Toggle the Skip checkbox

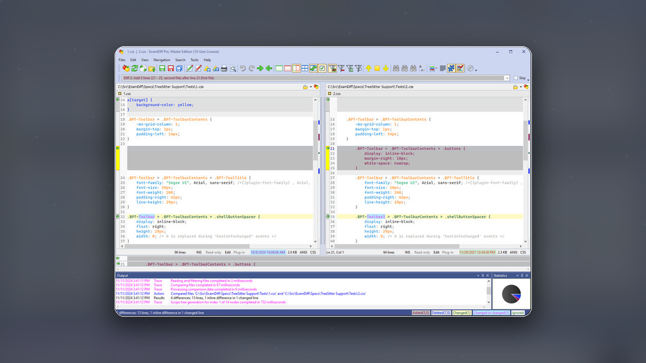(x=516, y=78)
